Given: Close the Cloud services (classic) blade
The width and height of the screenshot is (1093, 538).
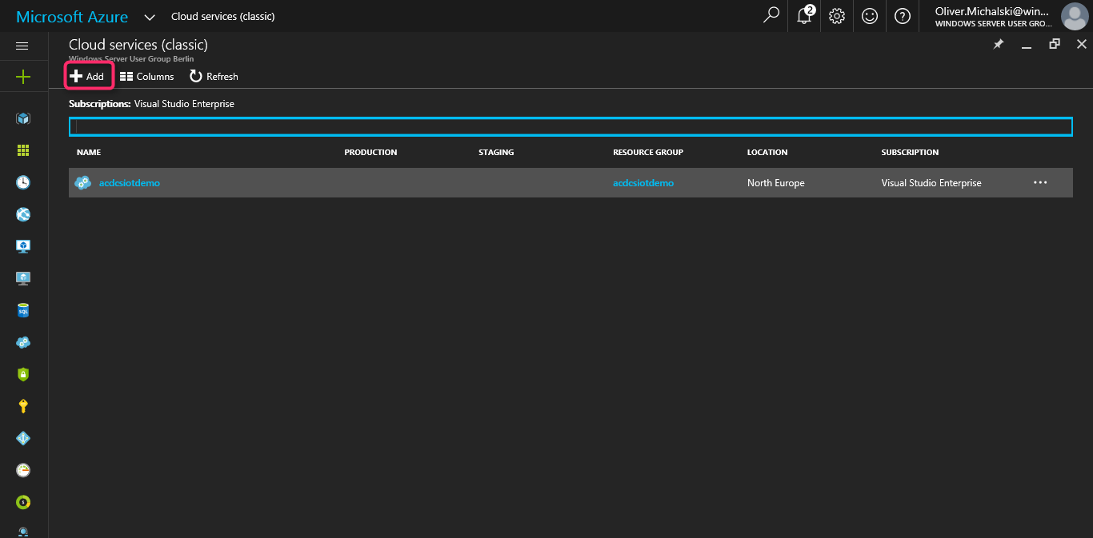Looking at the screenshot, I should coord(1082,45).
